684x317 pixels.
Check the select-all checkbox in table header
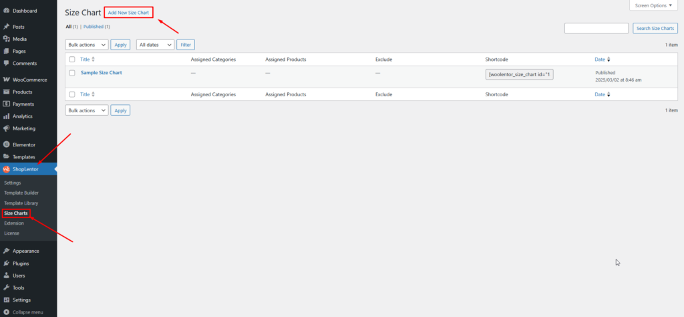point(72,60)
